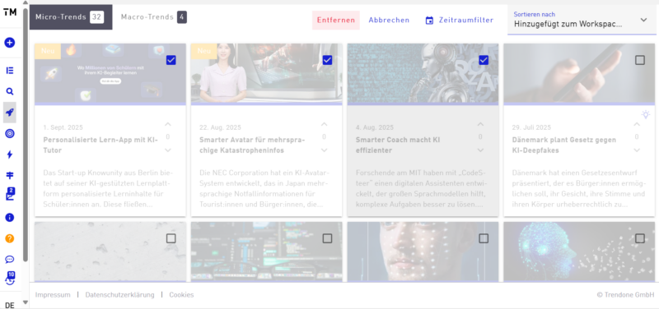Switch to the Micro-Trends tab

click(x=71, y=17)
